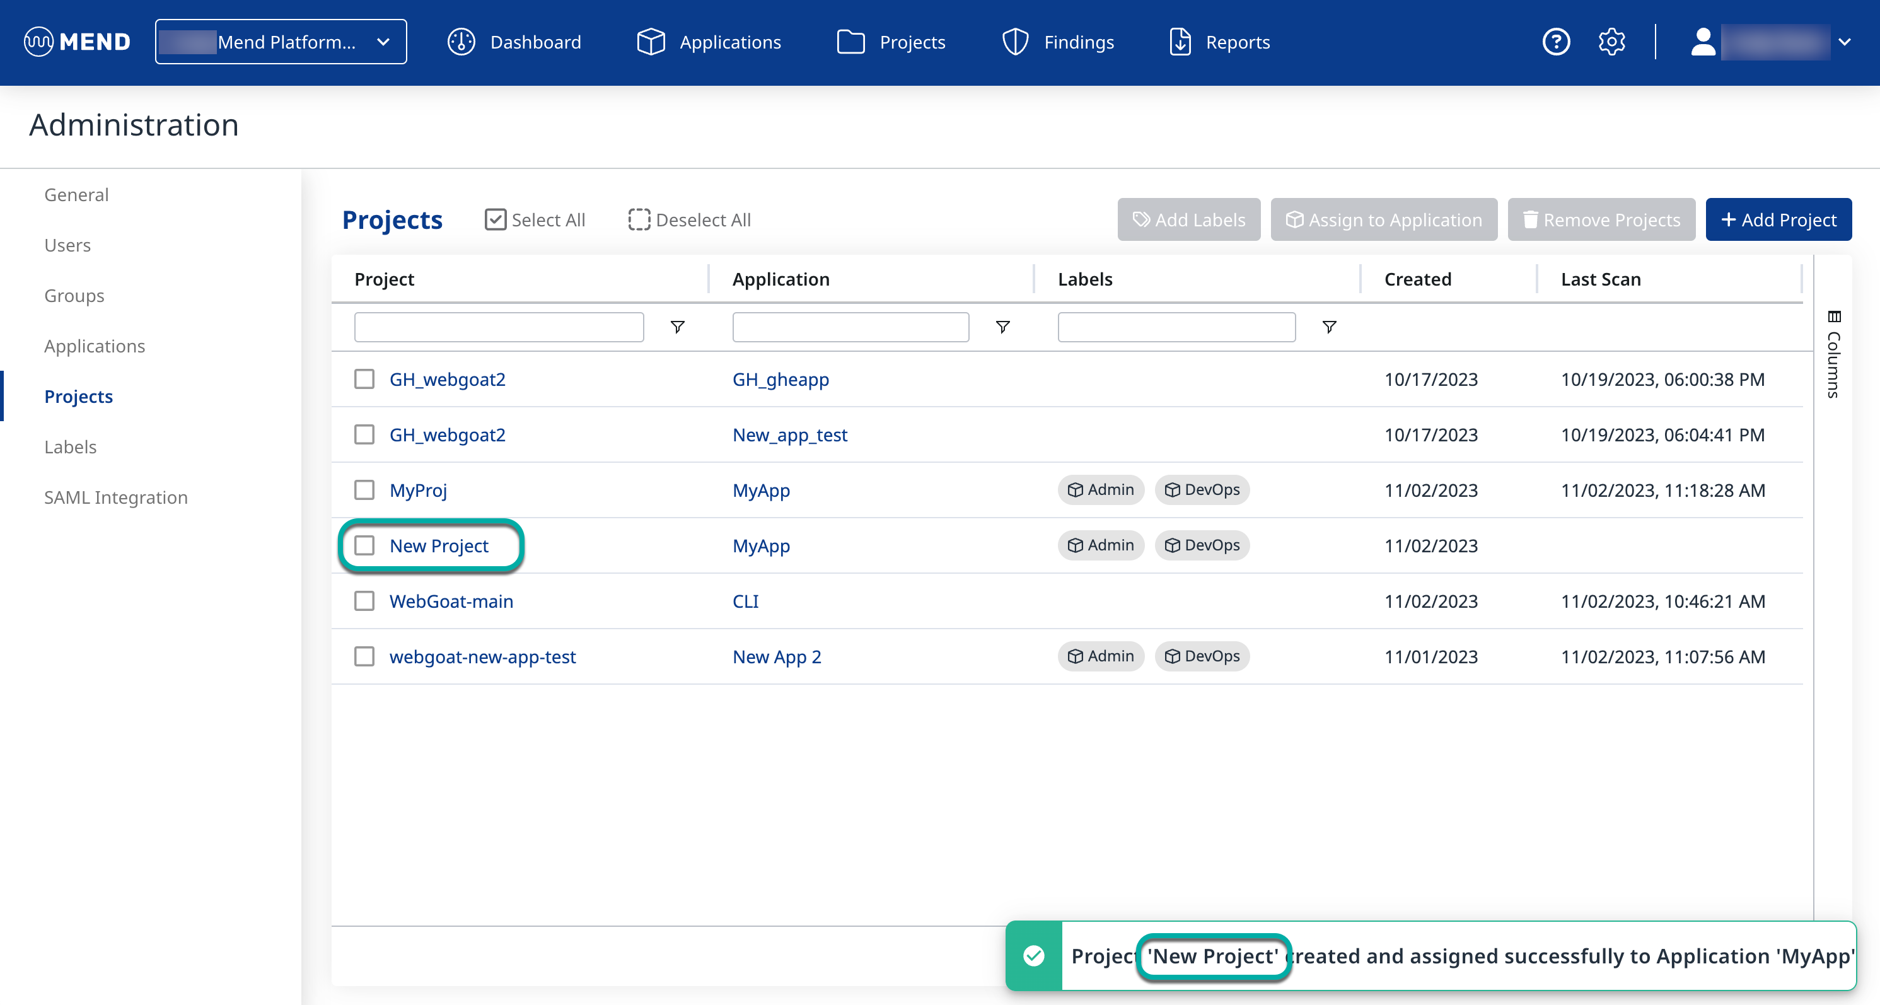This screenshot has width=1880, height=1005.
Task: Expand the user account chevron menu
Action: (1844, 42)
